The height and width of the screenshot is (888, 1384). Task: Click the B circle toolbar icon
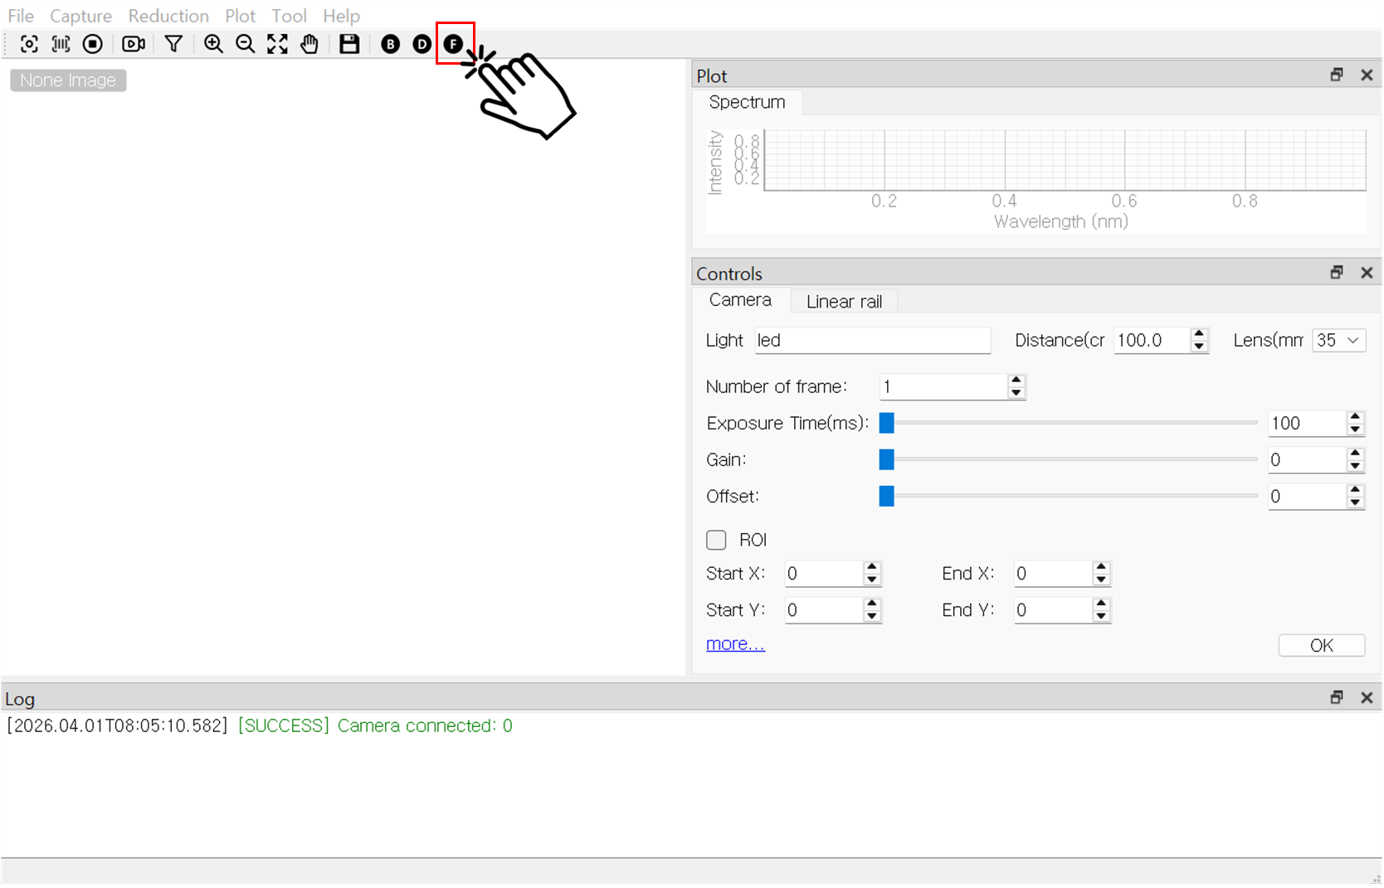(x=390, y=44)
